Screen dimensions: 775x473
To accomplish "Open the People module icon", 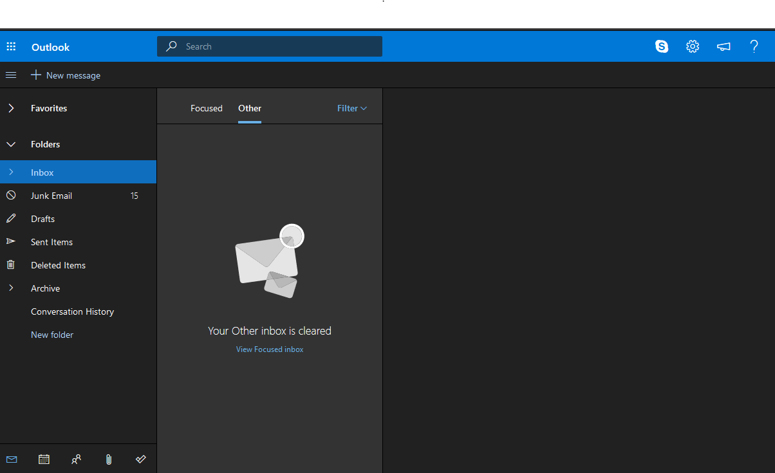I will click(76, 459).
